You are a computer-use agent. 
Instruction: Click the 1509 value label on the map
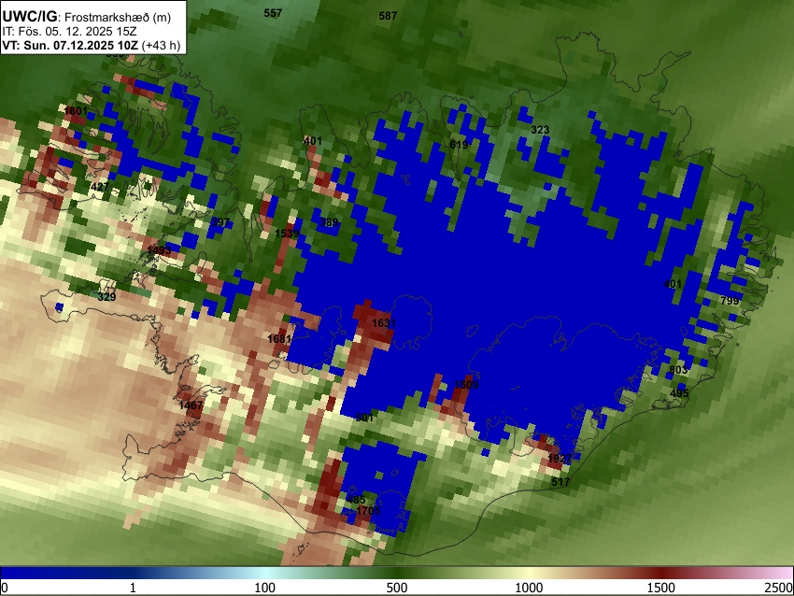(466, 385)
